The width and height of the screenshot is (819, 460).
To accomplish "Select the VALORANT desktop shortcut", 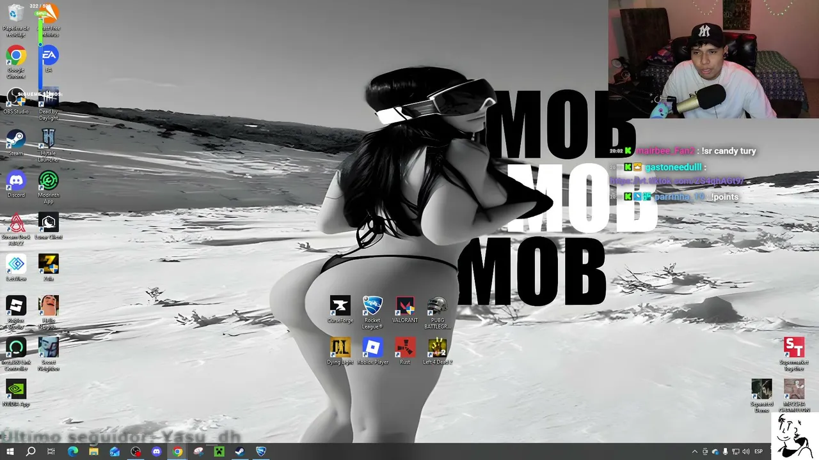I will tap(405, 309).
